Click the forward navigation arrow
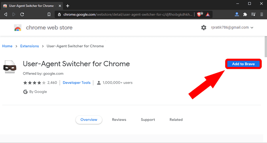Screen dimensions: 267x143 (x=14, y=15)
